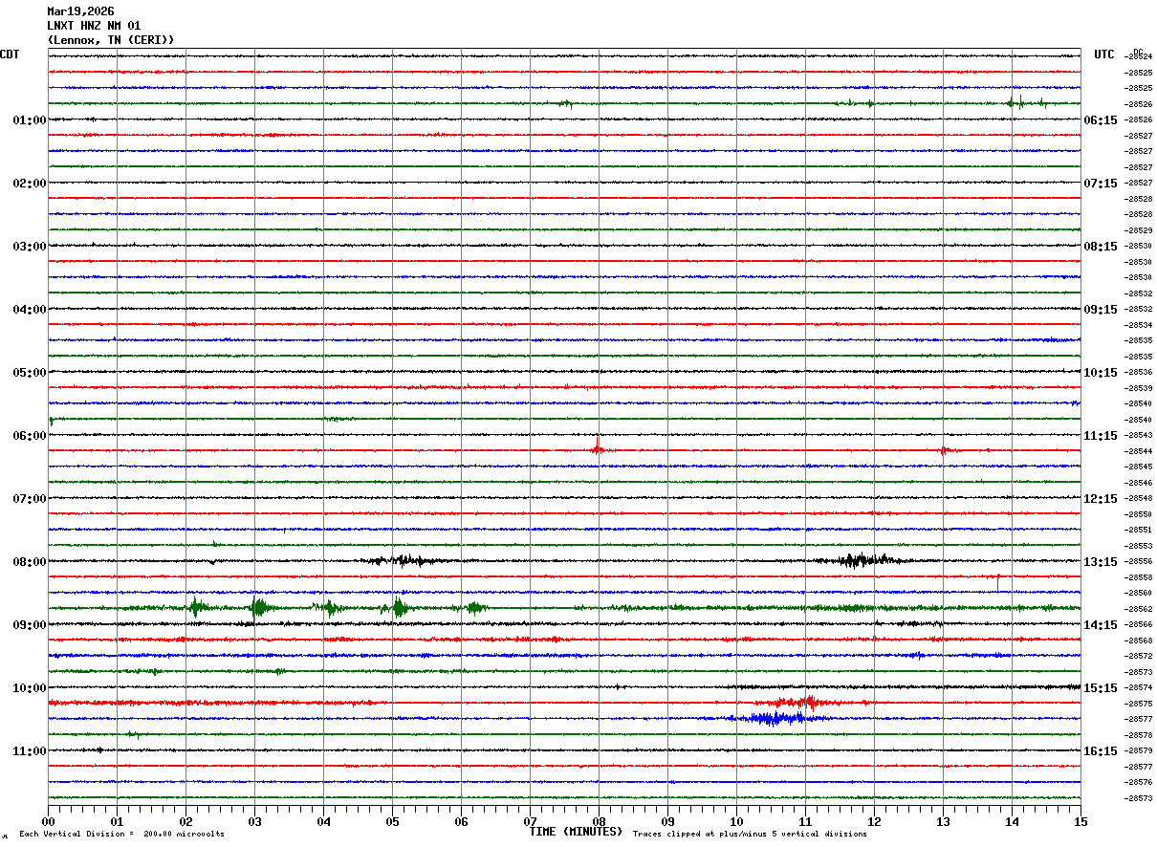Select the 09:00 CDT row label
Image resolution: width=1157 pixels, height=847 pixels.
point(29,625)
